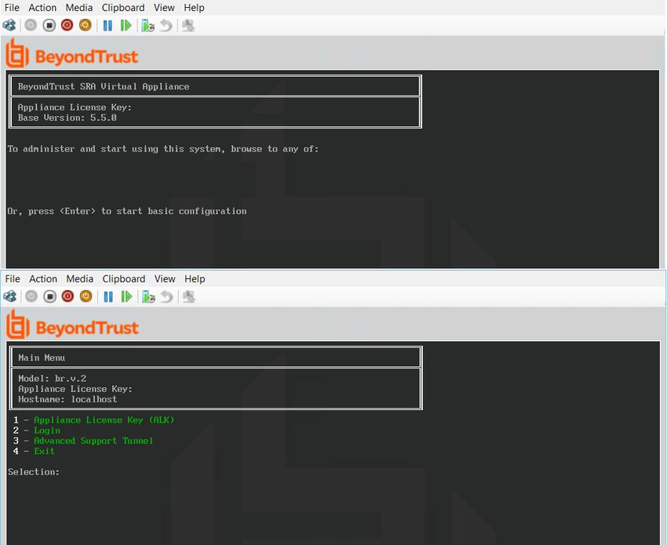Click green Reset icon in SRA Virtual Appliance window
The image size is (667, 545).
pos(126,26)
